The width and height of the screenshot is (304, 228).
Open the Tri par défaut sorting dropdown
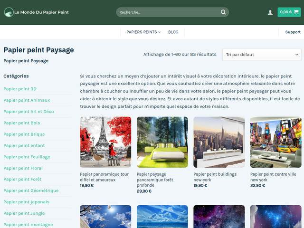coord(262,55)
